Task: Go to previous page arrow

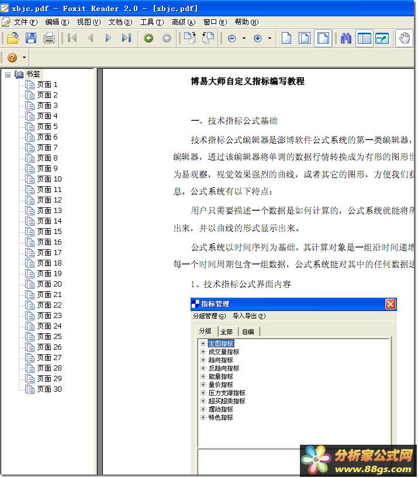Action: [x=90, y=38]
